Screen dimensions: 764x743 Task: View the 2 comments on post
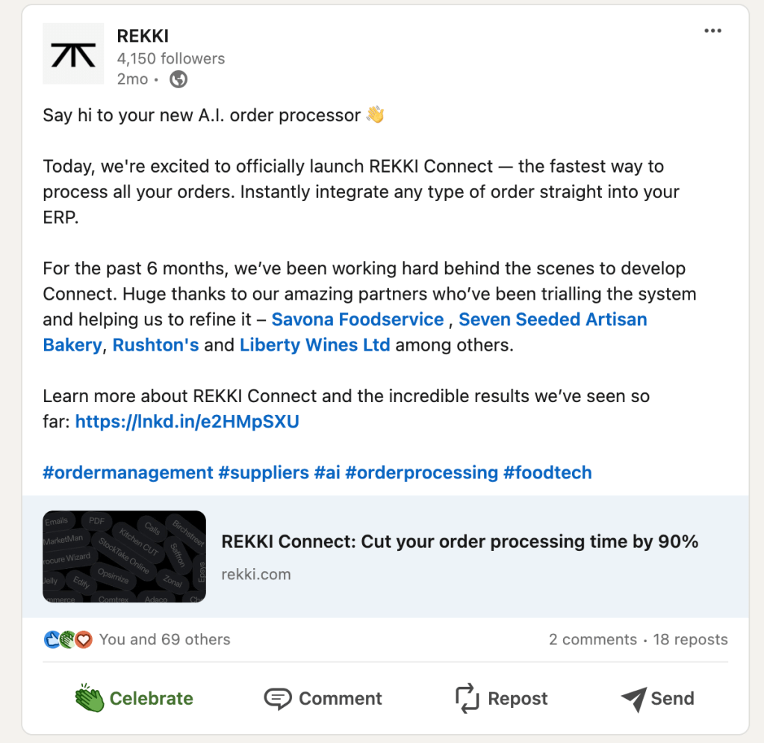coord(592,640)
